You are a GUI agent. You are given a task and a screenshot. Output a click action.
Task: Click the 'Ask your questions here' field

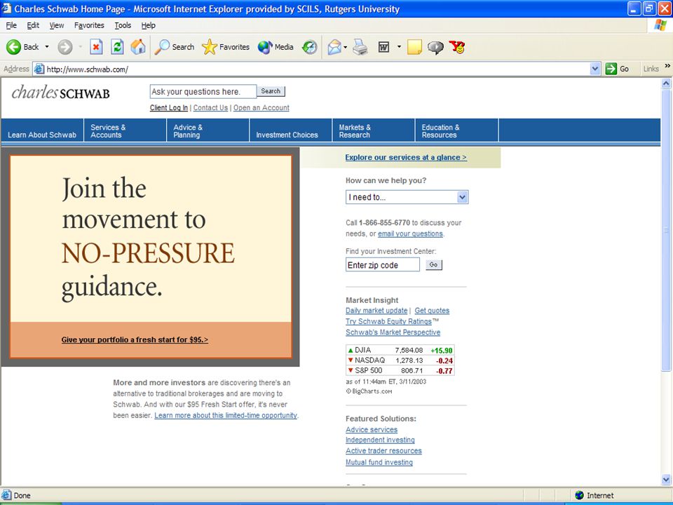[x=203, y=91]
